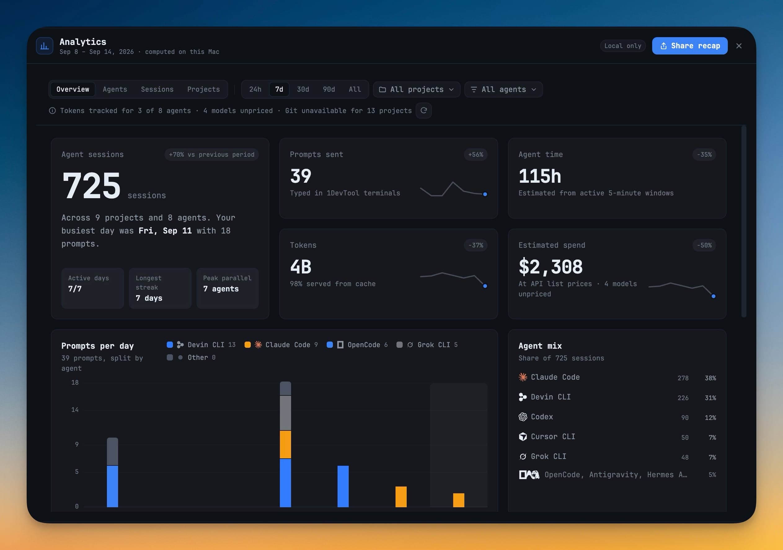Click the Share recap button label

pyautogui.click(x=696, y=46)
